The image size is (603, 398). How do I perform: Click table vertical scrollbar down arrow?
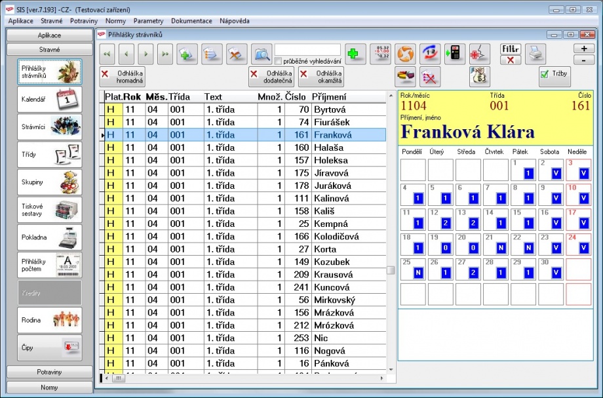point(391,370)
